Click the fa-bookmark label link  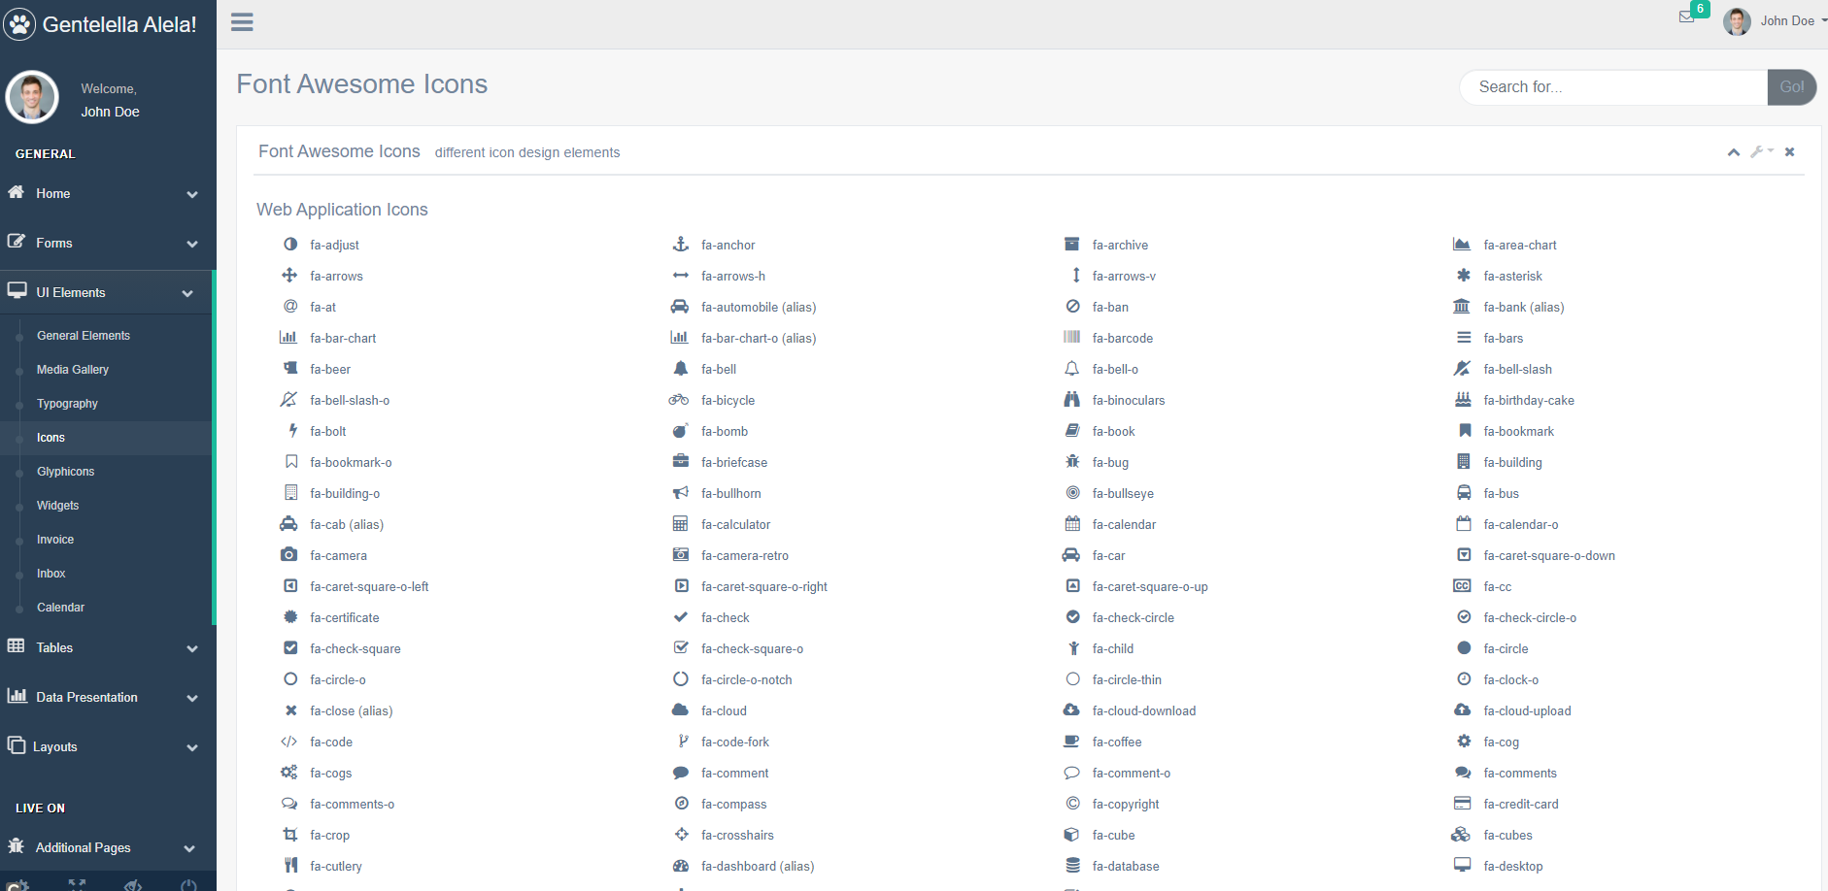pyautogui.click(x=1519, y=431)
